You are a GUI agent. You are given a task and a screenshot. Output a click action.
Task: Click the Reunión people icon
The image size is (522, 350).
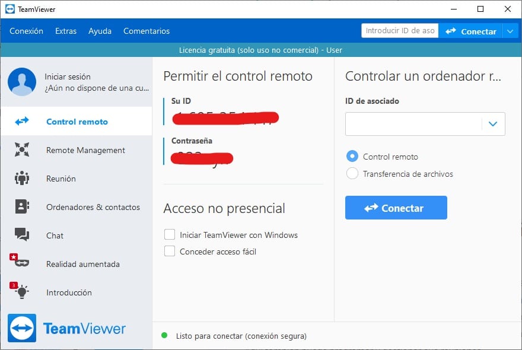pyautogui.click(x=22, y=178)
